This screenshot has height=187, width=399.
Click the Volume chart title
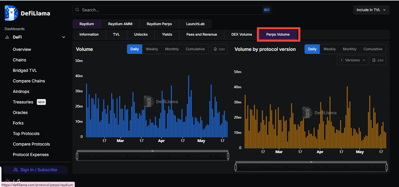(x=84, y=49)
